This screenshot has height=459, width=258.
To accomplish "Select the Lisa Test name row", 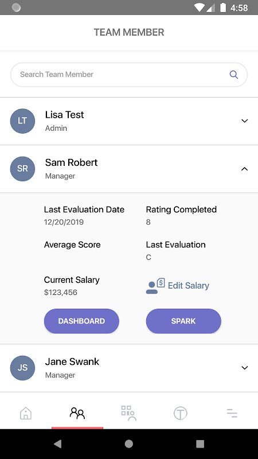I will tap(129, 121).
